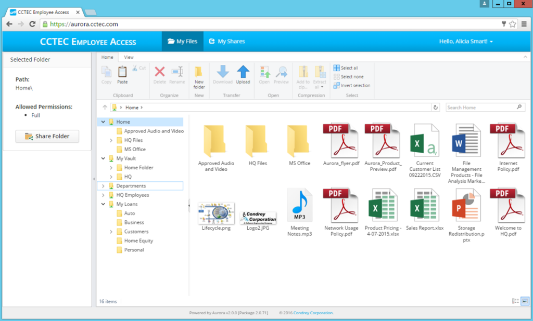The image size is (533, 321).
Task: Expand the HQ Files tree node
Action: pos(111,140)
